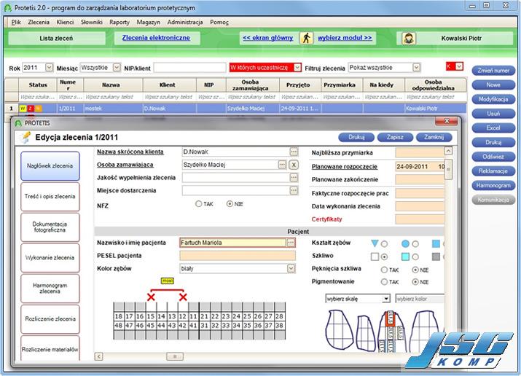Open the wybierz kolor combo box
The height and width of the screenshot is (376, 521).
420,299
